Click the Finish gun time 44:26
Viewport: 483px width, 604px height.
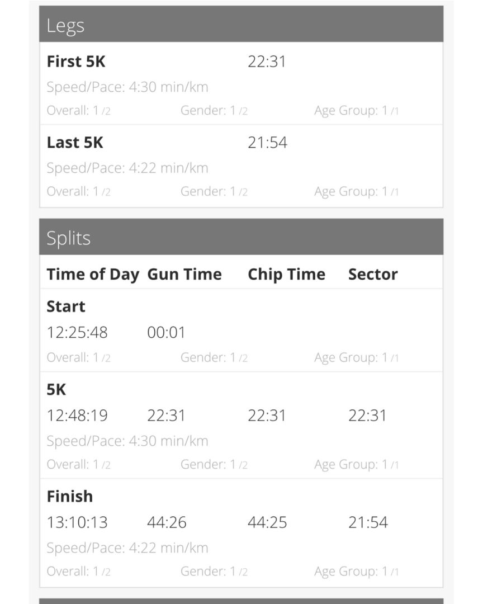167,523
